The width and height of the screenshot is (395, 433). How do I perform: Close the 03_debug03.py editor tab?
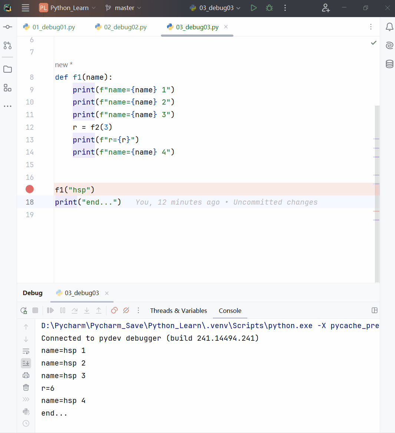coord(226,27)
